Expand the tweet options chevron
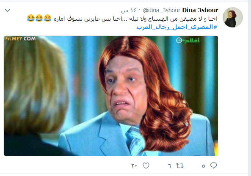Image resolution: width=251 pixels, height=176 pixels. point(8,11)
